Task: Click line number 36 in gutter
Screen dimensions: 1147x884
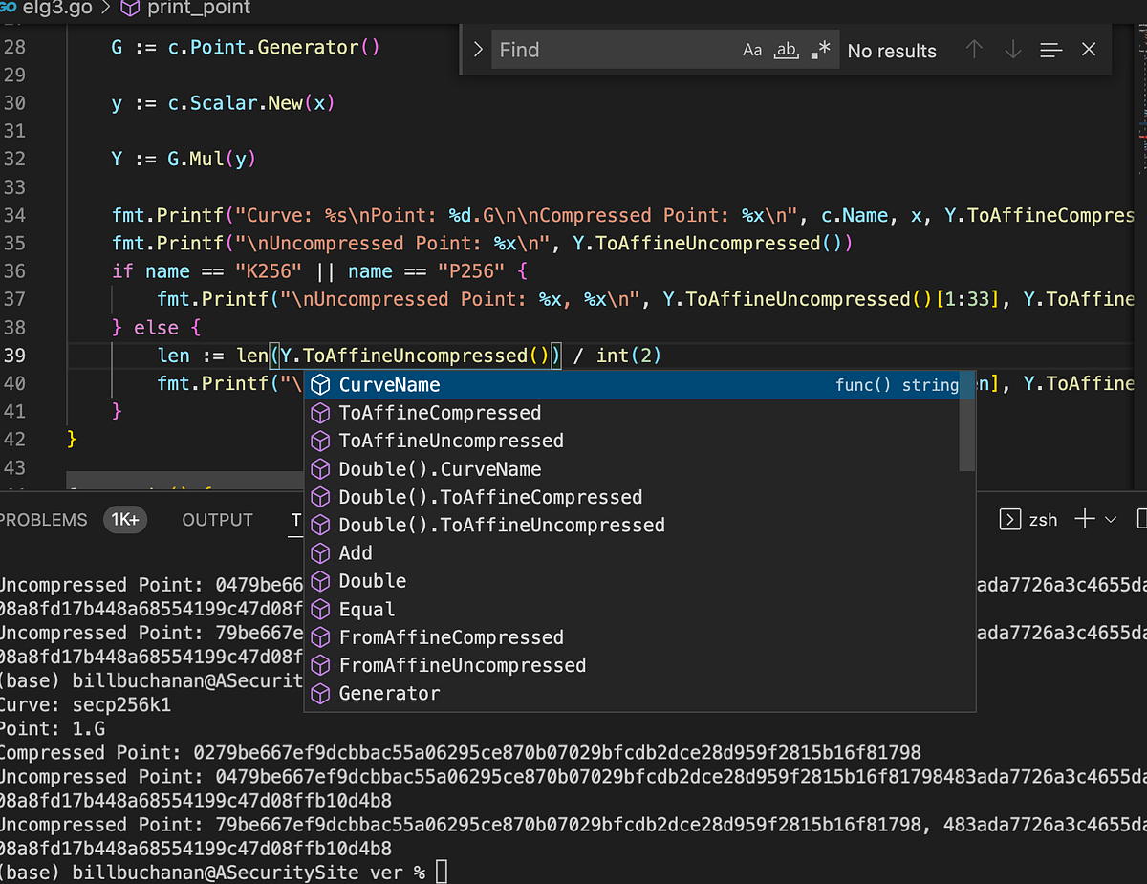Action: pyautogui.click(x=14, y=270)
